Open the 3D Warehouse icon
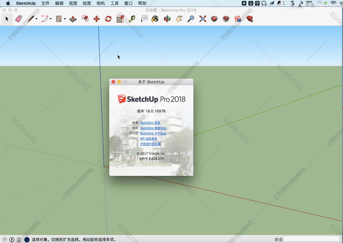The image size is (343, 243). [214, 19]
